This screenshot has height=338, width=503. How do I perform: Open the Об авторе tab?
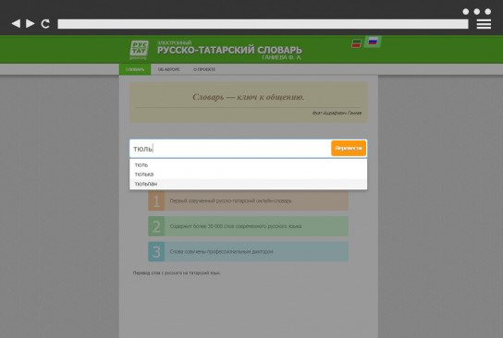pos(168,69)
